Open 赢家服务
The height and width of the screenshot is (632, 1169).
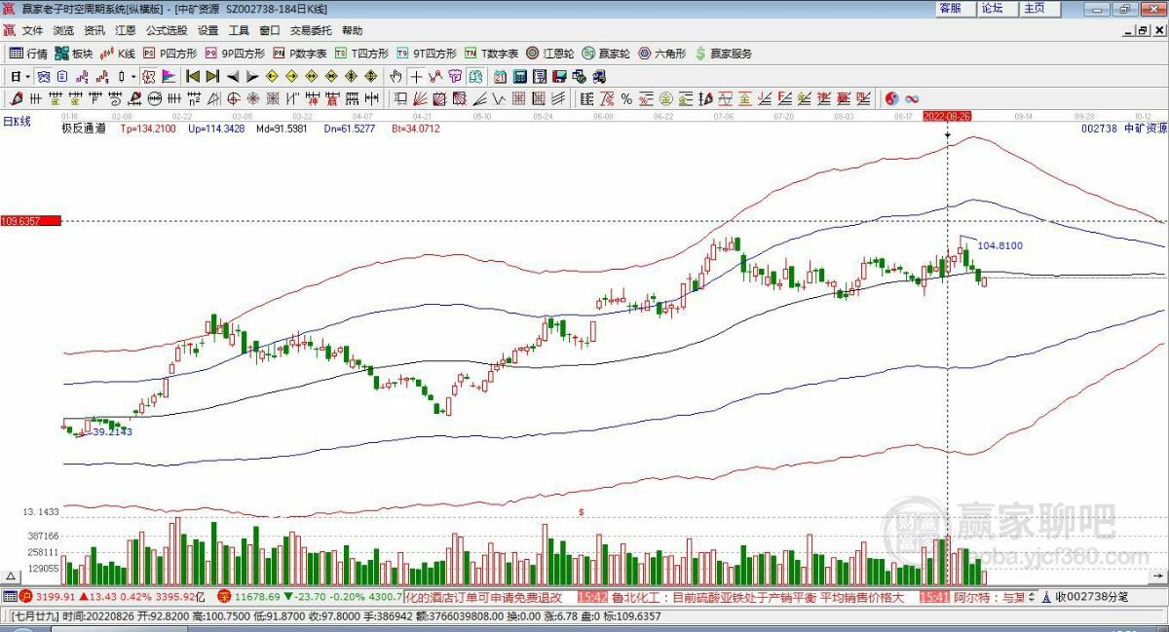724,54
